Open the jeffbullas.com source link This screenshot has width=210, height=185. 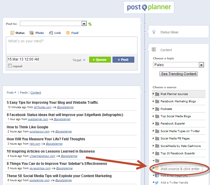(x=43, y=107)
